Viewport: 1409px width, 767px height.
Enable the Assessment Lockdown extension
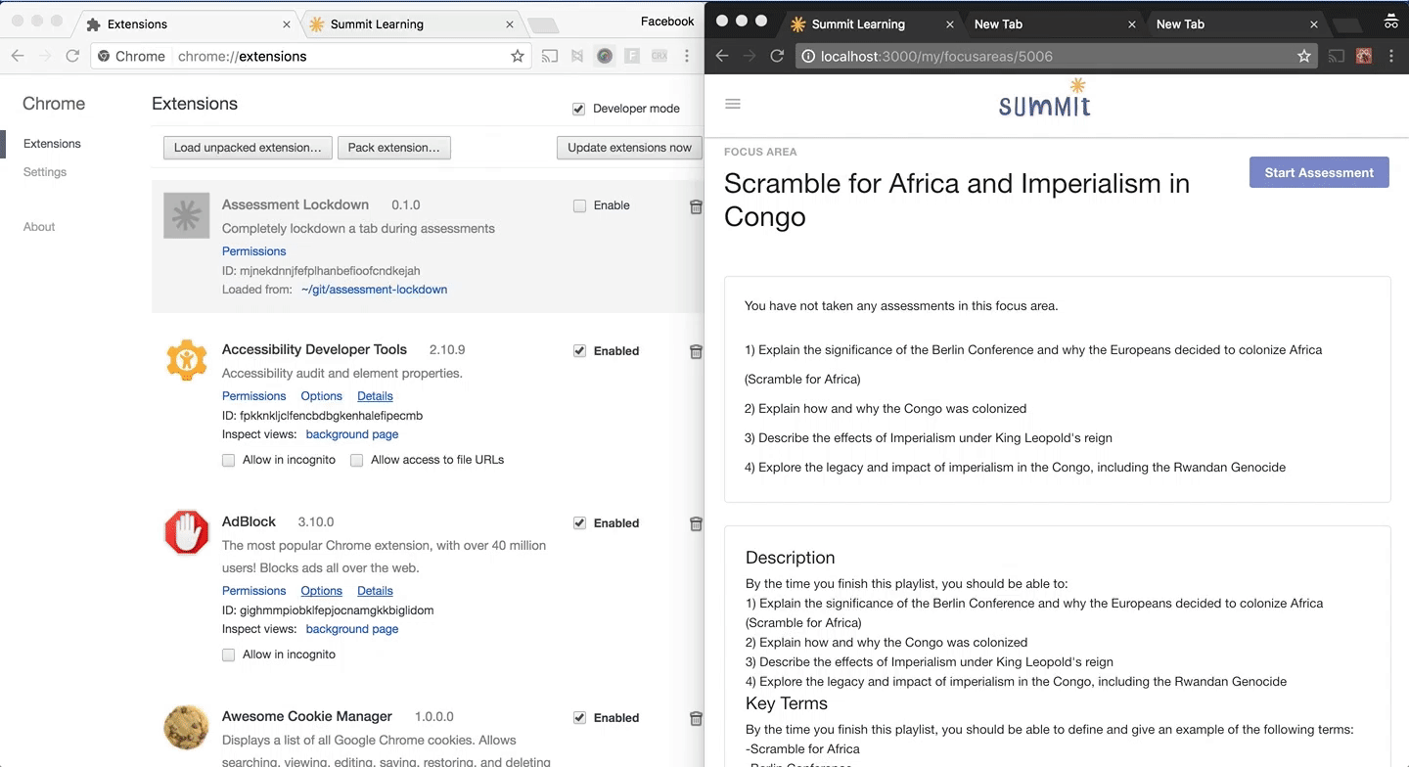pos(579,205)
